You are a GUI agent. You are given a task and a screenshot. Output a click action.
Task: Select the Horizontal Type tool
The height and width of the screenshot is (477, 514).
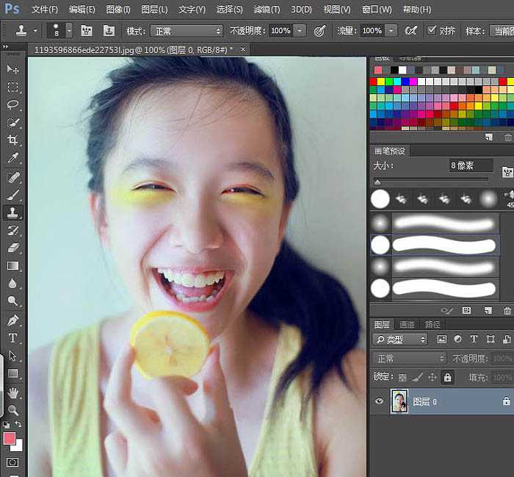tap(12, 338)
